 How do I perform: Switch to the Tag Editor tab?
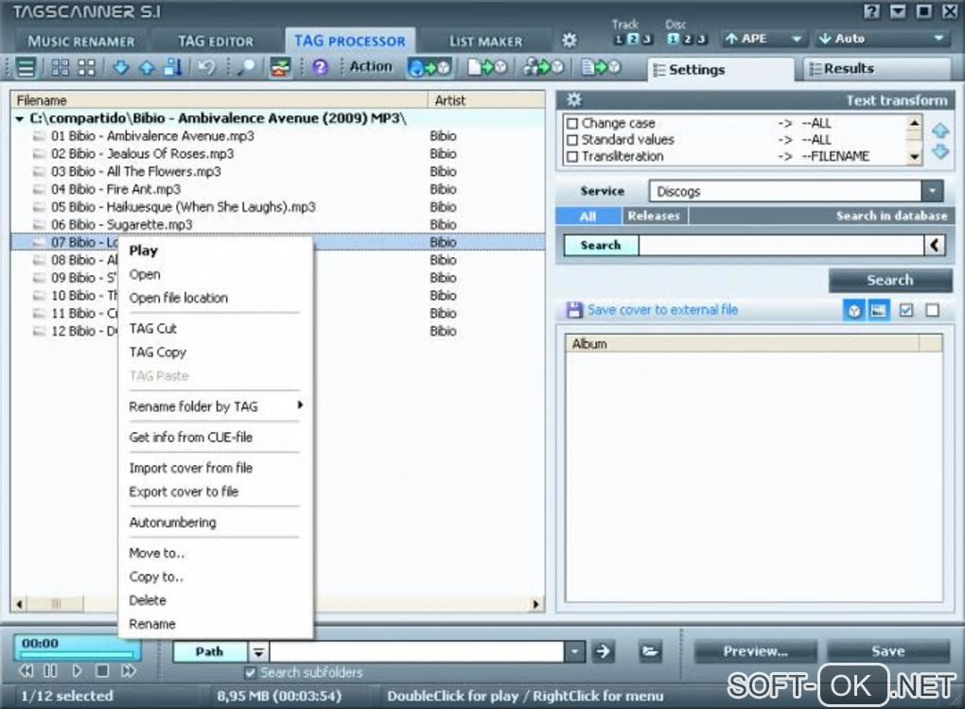(216, 42)
